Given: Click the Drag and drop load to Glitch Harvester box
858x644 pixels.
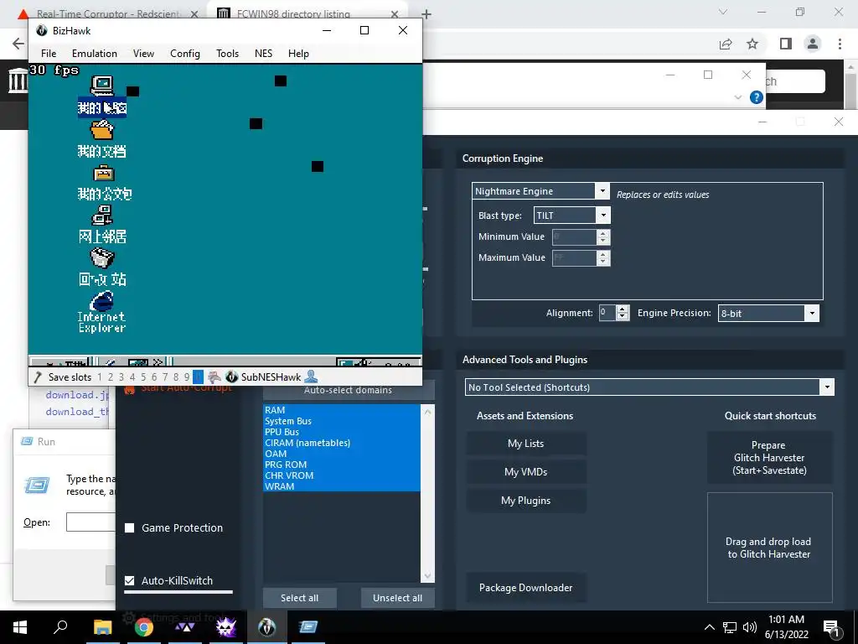Looking at the screenshot, I should click(769, 548).
